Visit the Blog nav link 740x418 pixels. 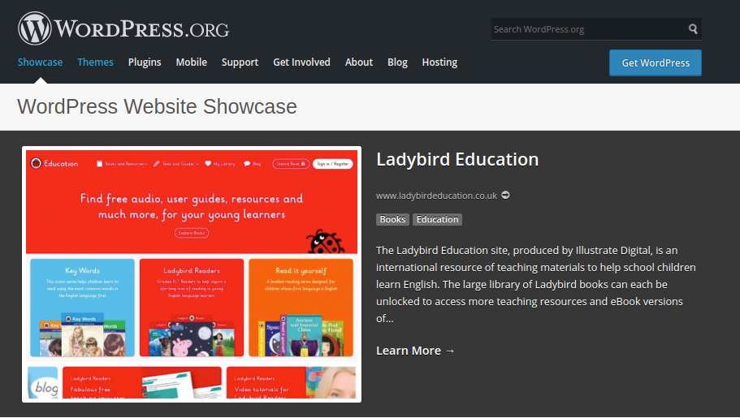coord(397,62)
